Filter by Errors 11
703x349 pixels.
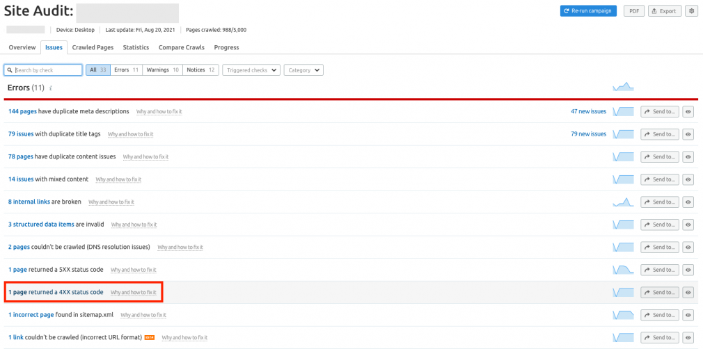click(x=127, y=70)
